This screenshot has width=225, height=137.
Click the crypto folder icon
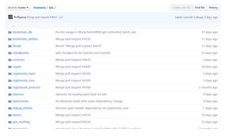[10, 67]
